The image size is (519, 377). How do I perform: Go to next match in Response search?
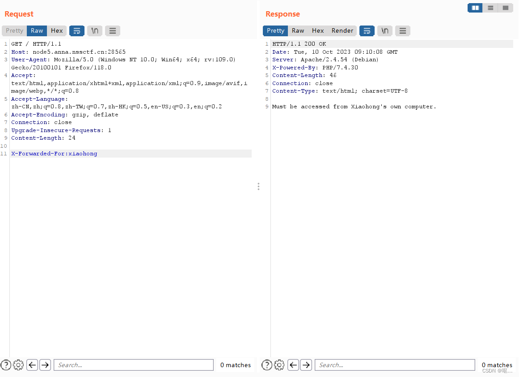(x=306, y=365)
